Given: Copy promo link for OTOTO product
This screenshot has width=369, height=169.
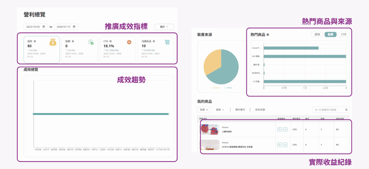Looking at the screenshot, I should [279, 144].
